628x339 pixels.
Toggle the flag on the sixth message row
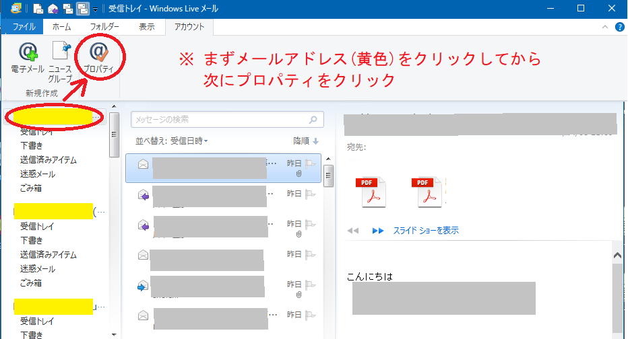tap(310, 315)
